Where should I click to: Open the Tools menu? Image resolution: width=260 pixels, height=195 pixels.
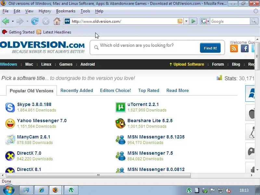point(85,11)
